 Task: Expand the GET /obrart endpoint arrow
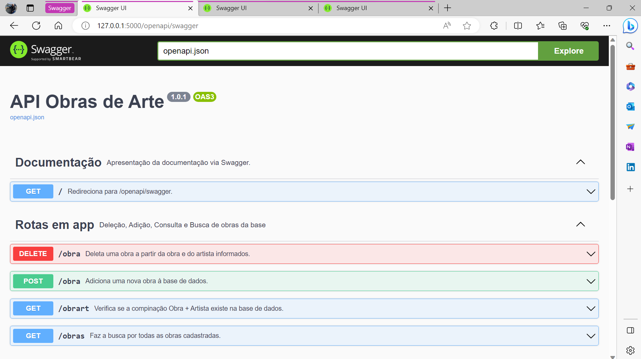pyautogui.click(x=591, y=309)
